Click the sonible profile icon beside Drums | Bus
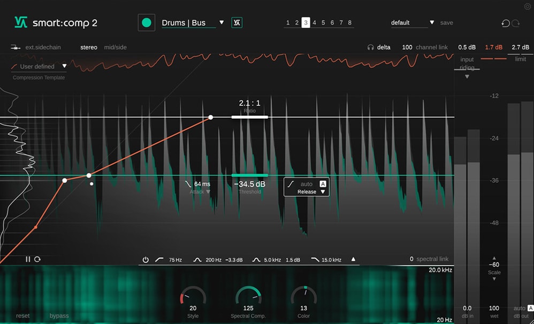 click(237, 23)
